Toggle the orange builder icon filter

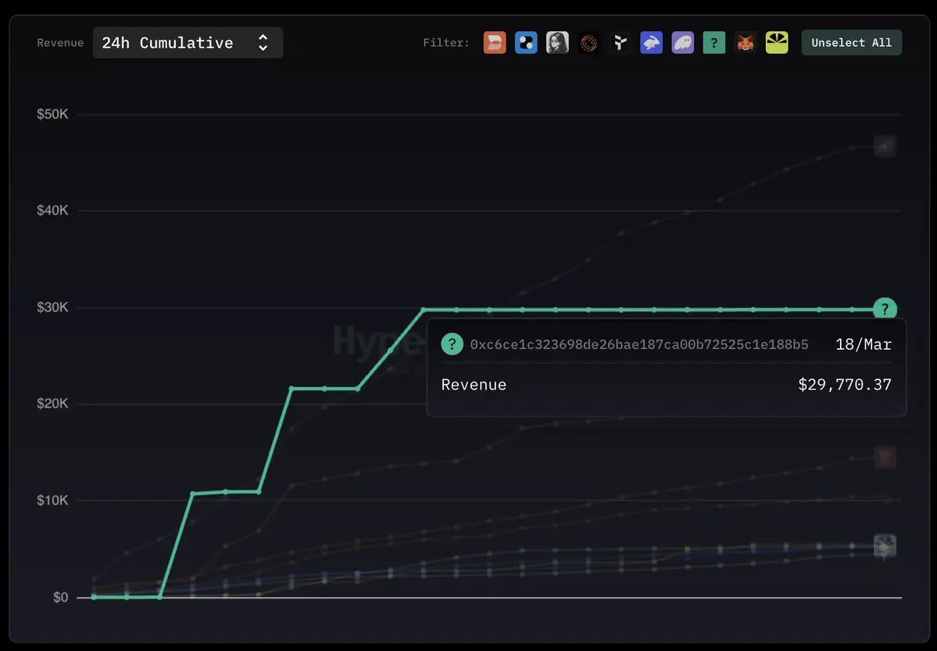click(494, 42)
